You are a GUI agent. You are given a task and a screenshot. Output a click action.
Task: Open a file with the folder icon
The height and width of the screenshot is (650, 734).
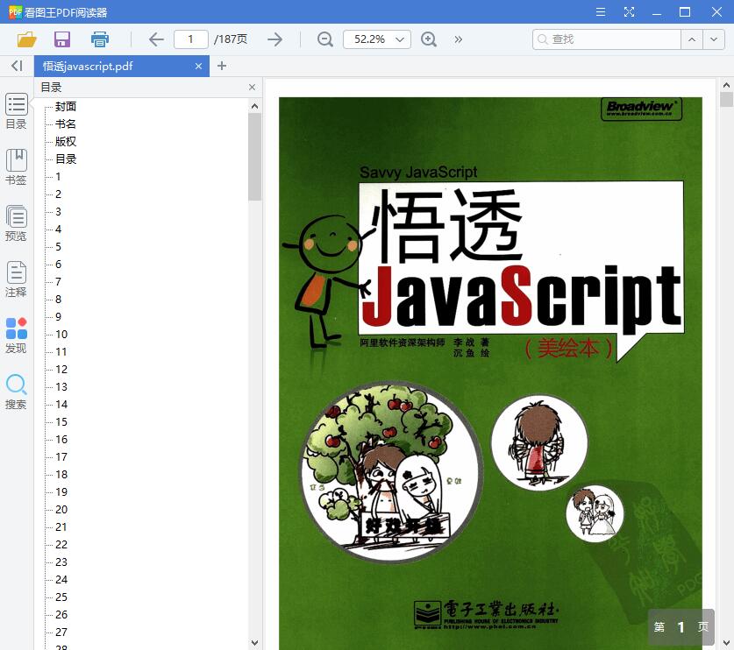click(26, 39)
